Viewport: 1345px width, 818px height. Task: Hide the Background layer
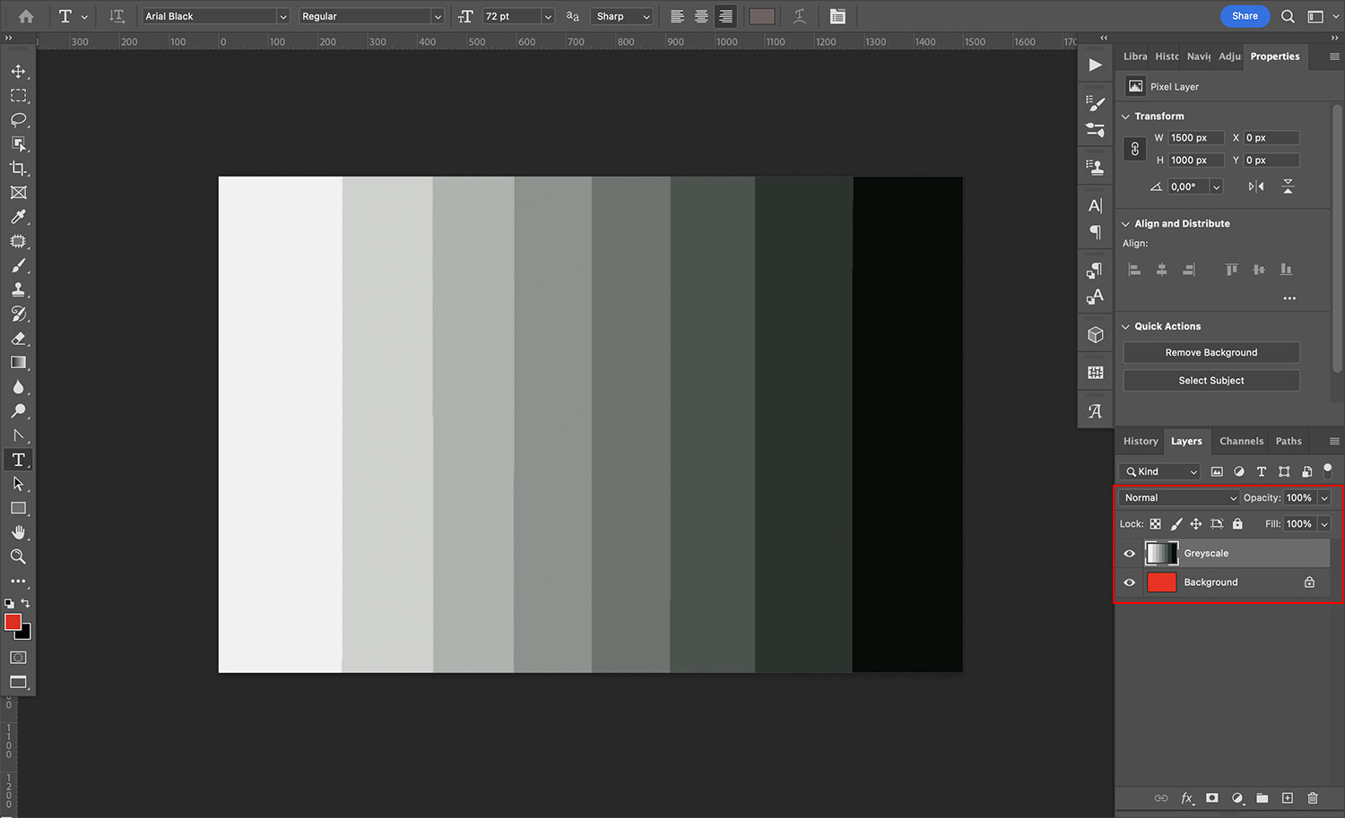tap(1129, 581)
